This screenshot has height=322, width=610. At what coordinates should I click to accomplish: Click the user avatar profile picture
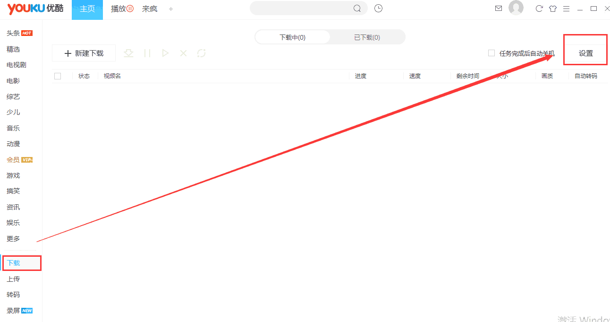point(516,8)
